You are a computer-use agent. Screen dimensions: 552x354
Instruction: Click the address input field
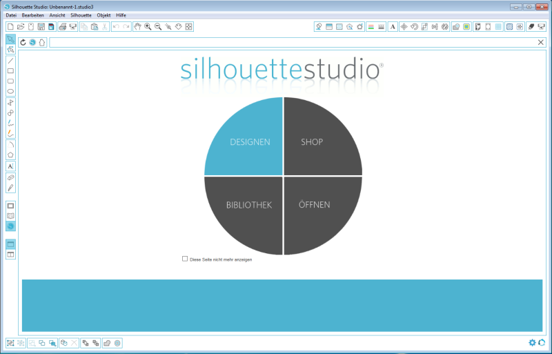(x=293, y=43)
